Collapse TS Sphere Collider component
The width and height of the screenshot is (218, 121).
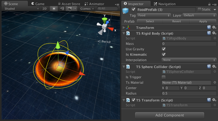(124, 67)
